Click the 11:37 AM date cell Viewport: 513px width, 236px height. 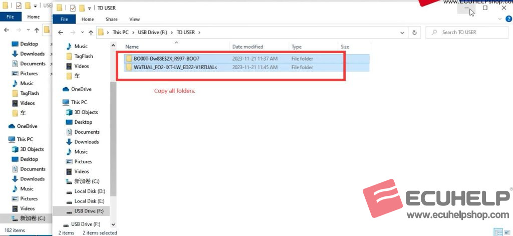pyautogui.click(x=255, y=59)
